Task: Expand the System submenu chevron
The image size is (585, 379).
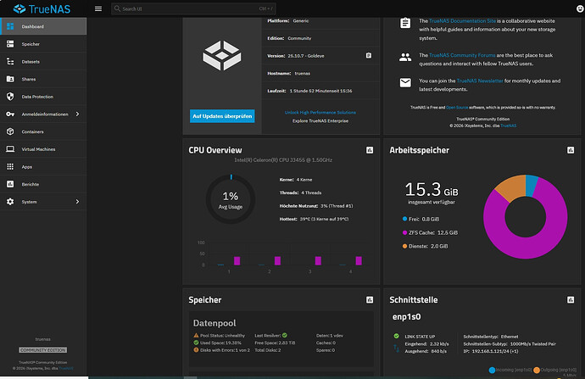Action: coord(78,202)
